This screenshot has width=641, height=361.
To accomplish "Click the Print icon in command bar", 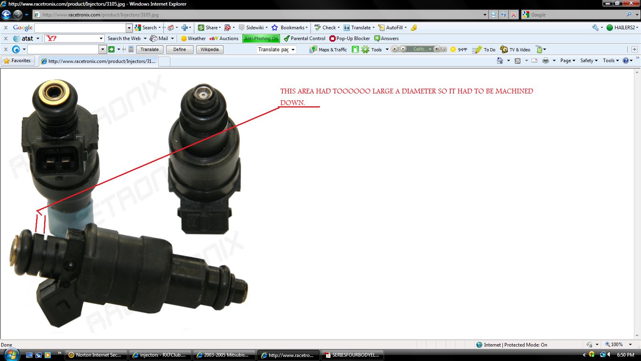I will click(x=546, y=61).
